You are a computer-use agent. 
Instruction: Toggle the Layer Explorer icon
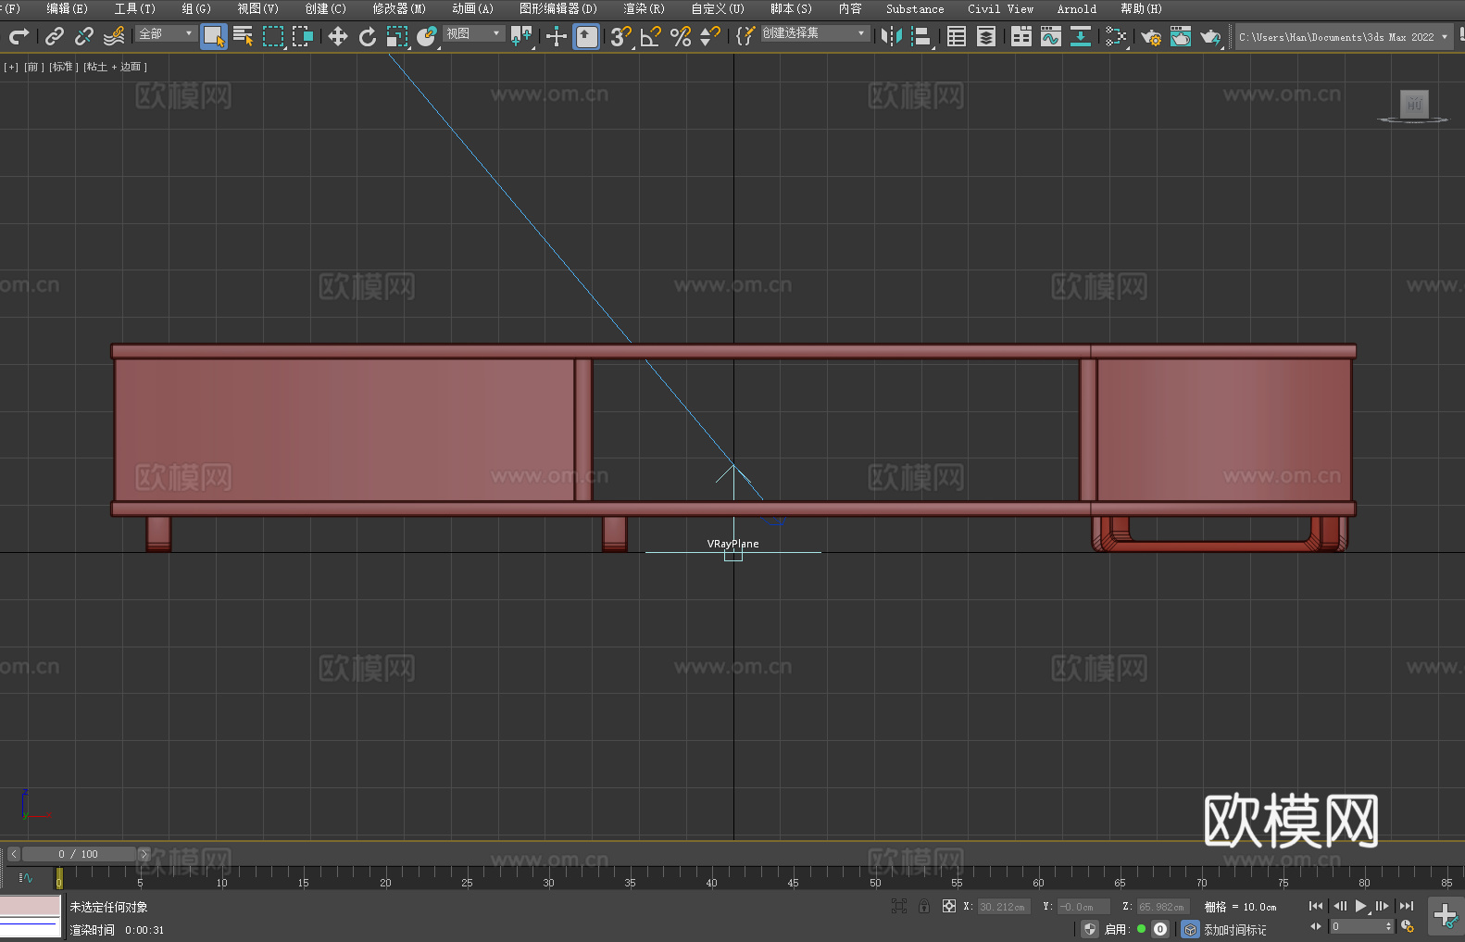pyautogui.click(x=986, y=36)
